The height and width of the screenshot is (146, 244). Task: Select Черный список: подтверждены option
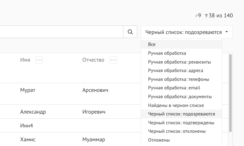(x=182, y=123)
